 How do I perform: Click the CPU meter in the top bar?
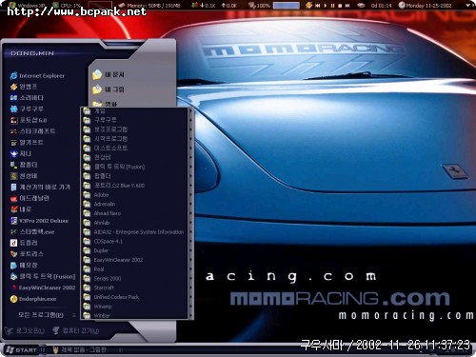(67, 6)
